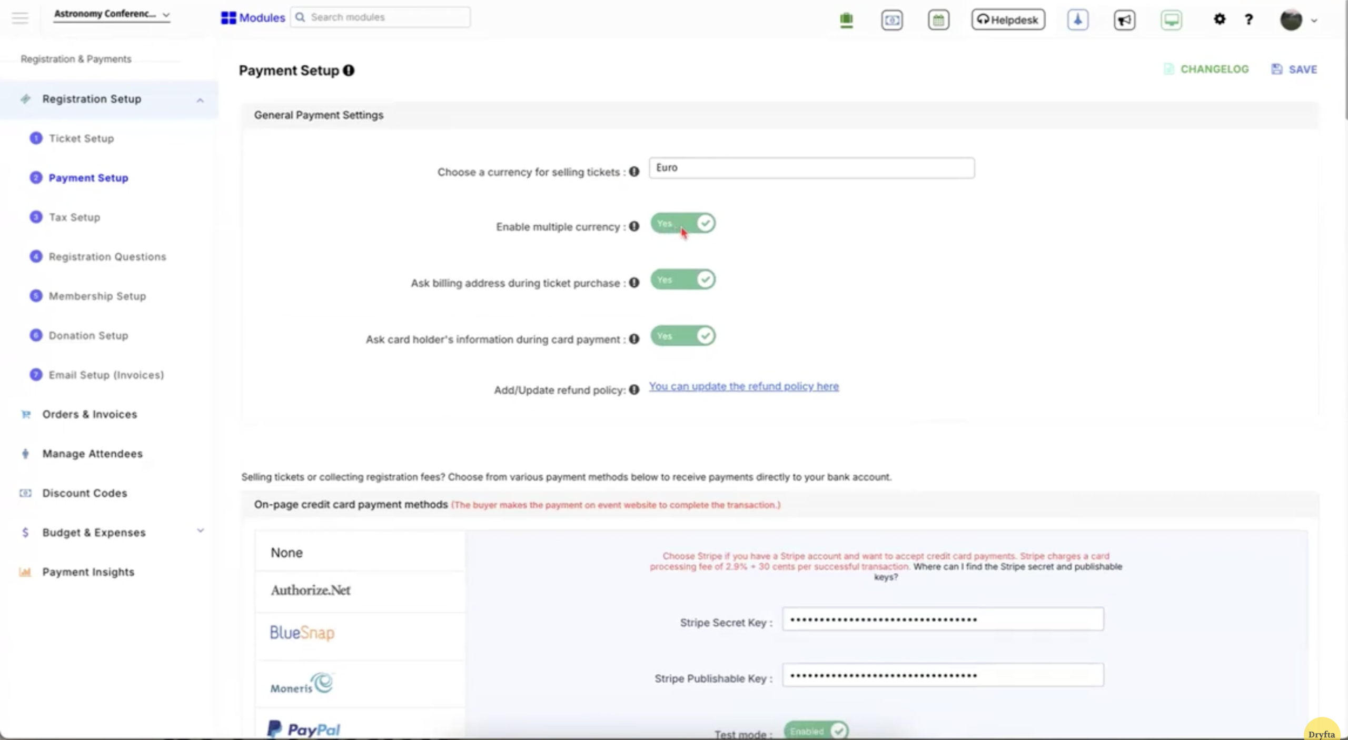Open the green briefcase module icon

pos(846,19)
